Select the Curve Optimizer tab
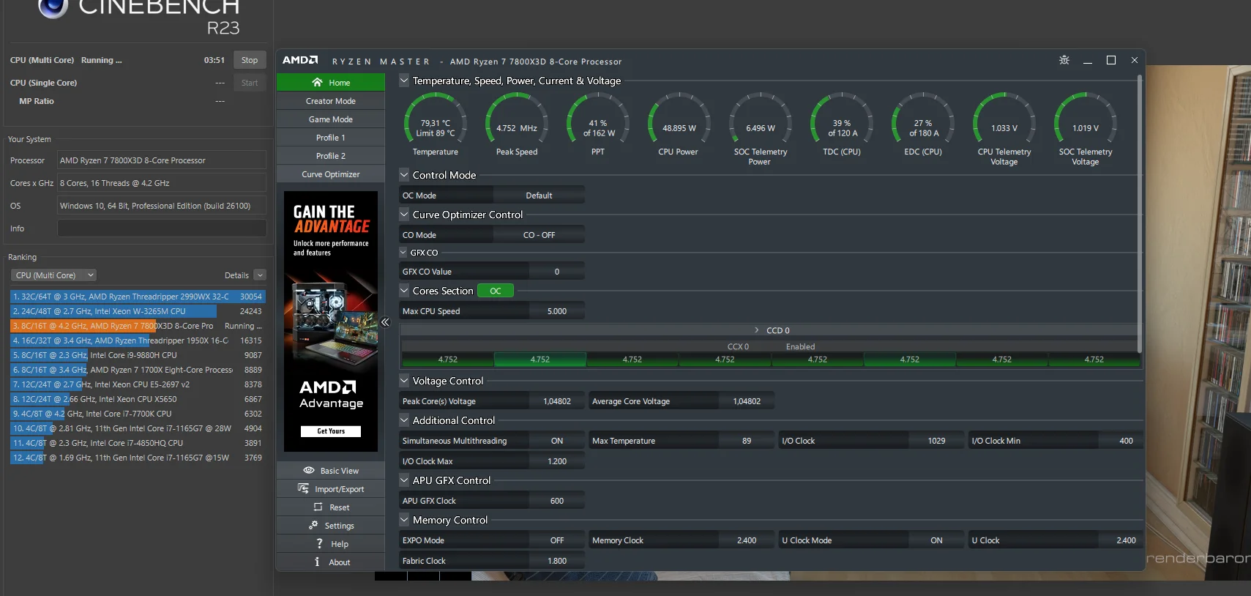Viewport: 1251px width, 596px height. tap(331, 174)
